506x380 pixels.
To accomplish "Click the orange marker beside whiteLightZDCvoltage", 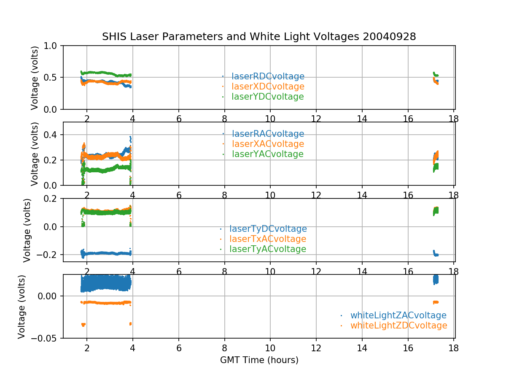I will point(341,326).
